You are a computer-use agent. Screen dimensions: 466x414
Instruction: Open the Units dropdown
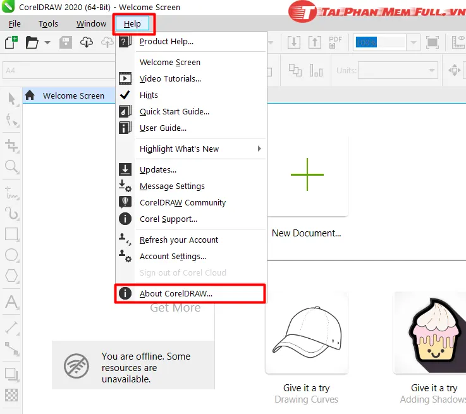[x=398, y=70]
